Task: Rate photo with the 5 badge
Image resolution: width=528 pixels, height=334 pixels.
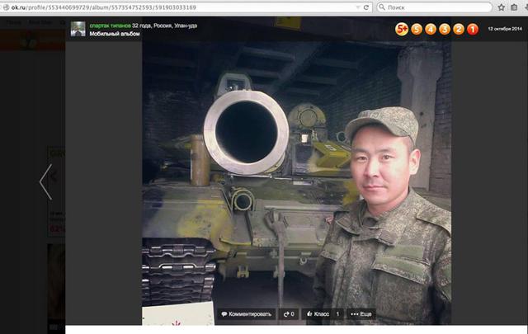Action: pyautogui.click(x=417, y=30)
